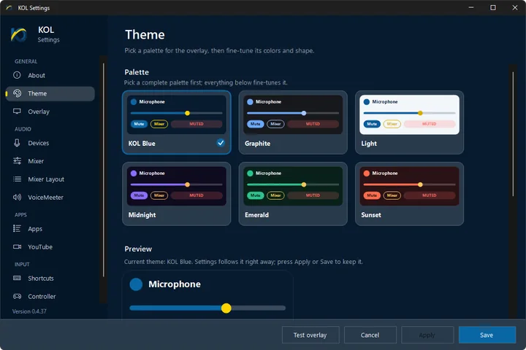Open the Mixer Layout page
Screen dimensions: 526x350
point(50,179)
